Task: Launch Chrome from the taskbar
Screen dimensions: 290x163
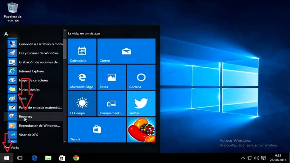Action: (x=76, y=158)
